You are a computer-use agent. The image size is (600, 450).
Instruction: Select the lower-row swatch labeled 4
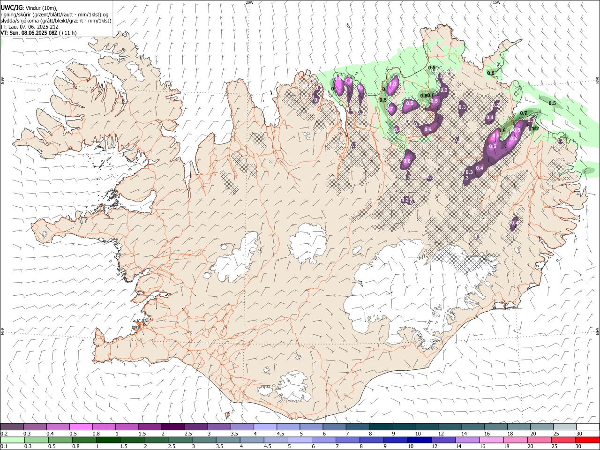(251, 440)
